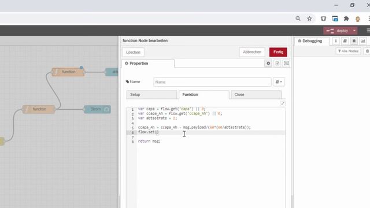Click code line 3 var abtastrate
Image resolution: width=370 pixels, height=208 pixels.
[157, 118]
